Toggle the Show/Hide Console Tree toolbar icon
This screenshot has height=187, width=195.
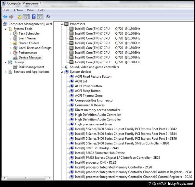click(26, 17)
